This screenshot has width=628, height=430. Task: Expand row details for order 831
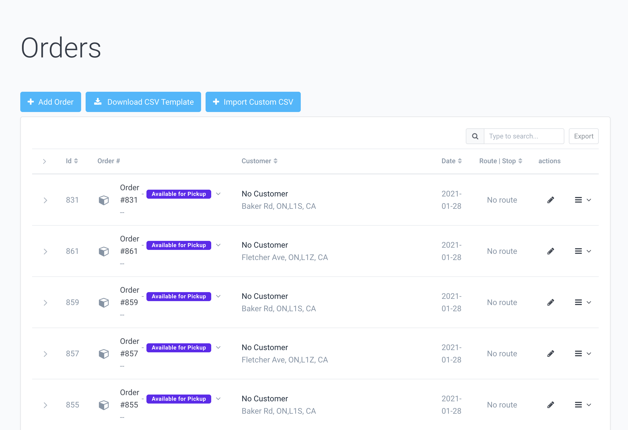click(45, 200)
